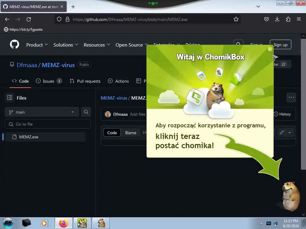The width and height of the screenshot is (306, 229).
Task: Open the browser extensions icon
Action: 288,19
